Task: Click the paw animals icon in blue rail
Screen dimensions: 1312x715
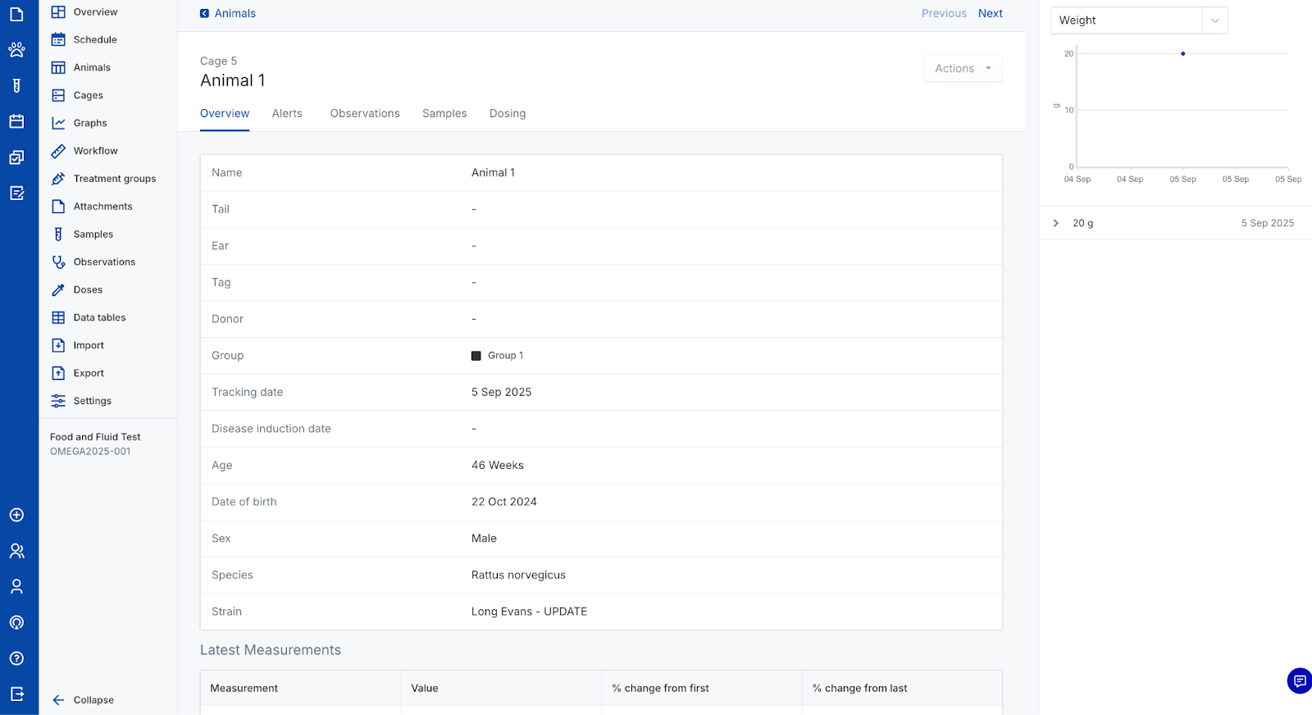Action: [16, 50]
